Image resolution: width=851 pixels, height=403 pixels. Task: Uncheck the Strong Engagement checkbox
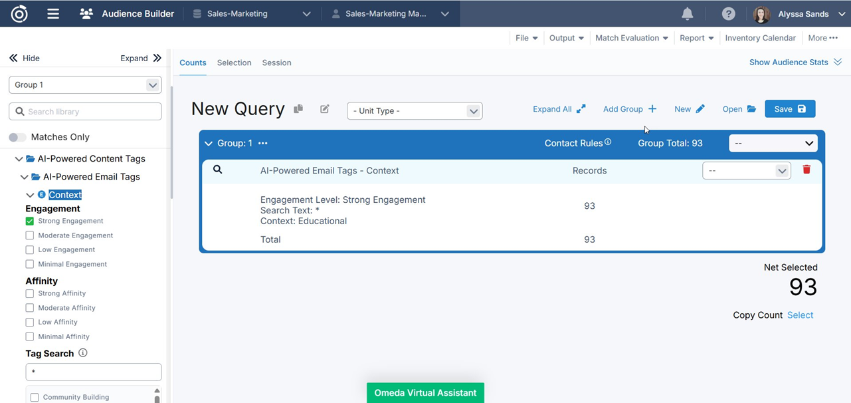(x=30, y=221)
